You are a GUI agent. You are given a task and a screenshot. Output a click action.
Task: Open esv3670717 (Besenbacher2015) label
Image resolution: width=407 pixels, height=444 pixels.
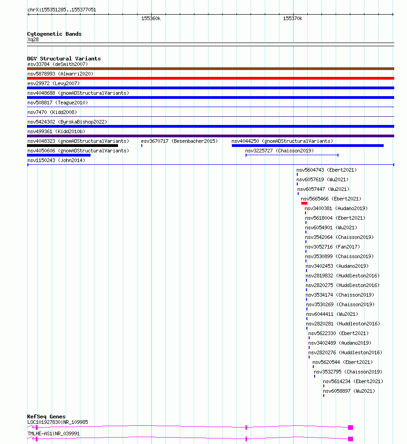coord(179,141)
